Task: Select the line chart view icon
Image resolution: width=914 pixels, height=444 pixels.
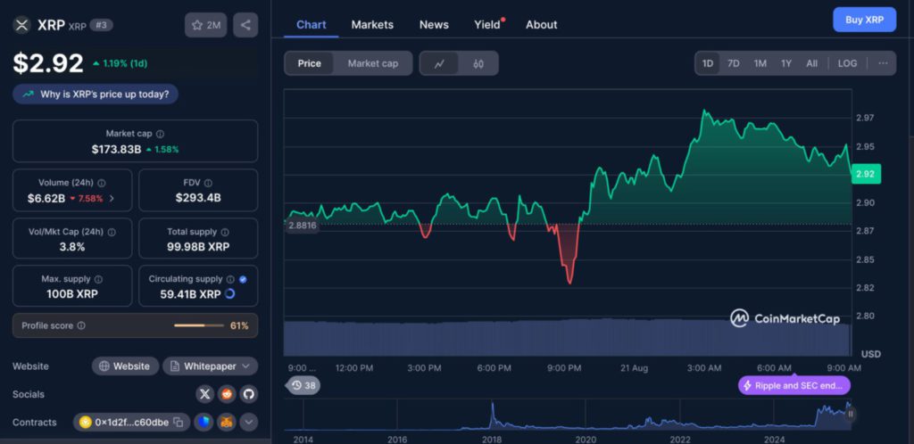Action: (439, 63)
